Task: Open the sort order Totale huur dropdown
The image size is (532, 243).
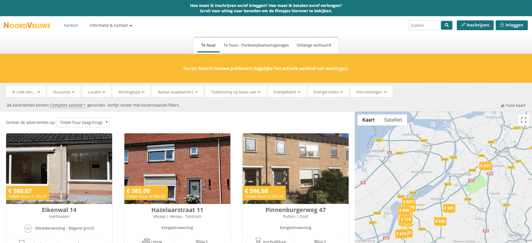Action: [83, 122]
